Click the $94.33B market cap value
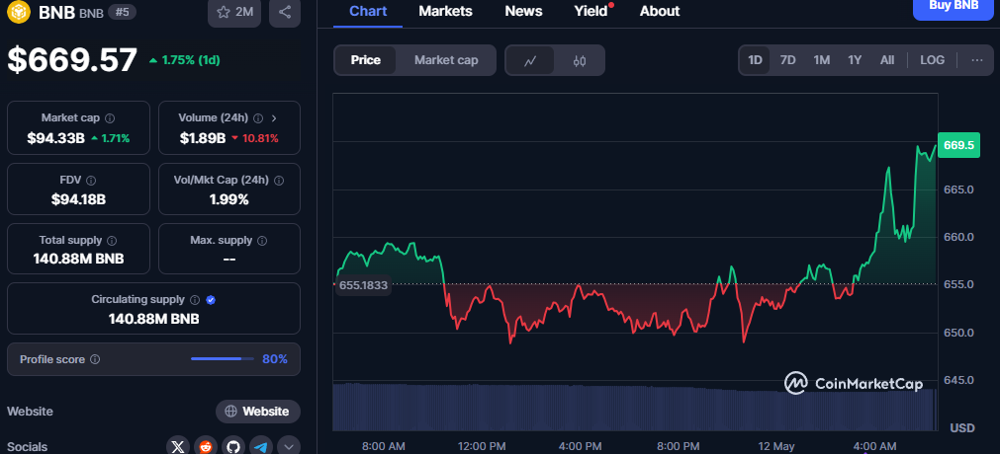 (56, 138)
